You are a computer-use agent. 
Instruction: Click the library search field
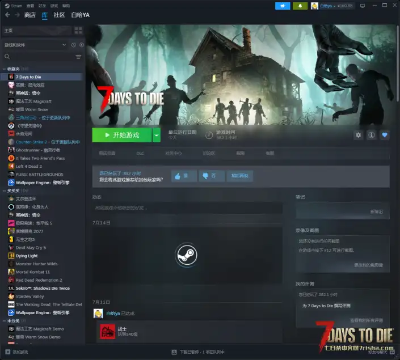(38, 57)
